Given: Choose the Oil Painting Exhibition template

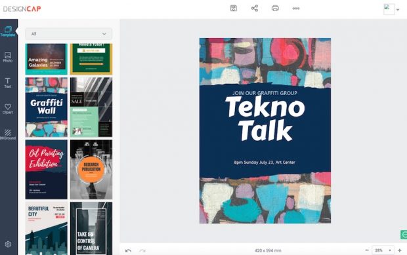Looking at the screenshot, I should click(47, 170).
